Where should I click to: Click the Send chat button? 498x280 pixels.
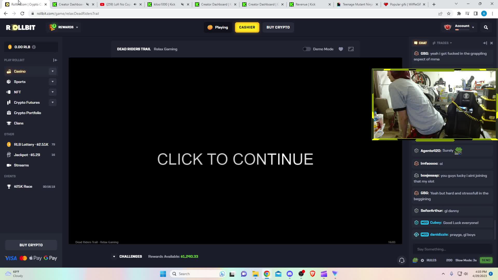click(486, 260)
